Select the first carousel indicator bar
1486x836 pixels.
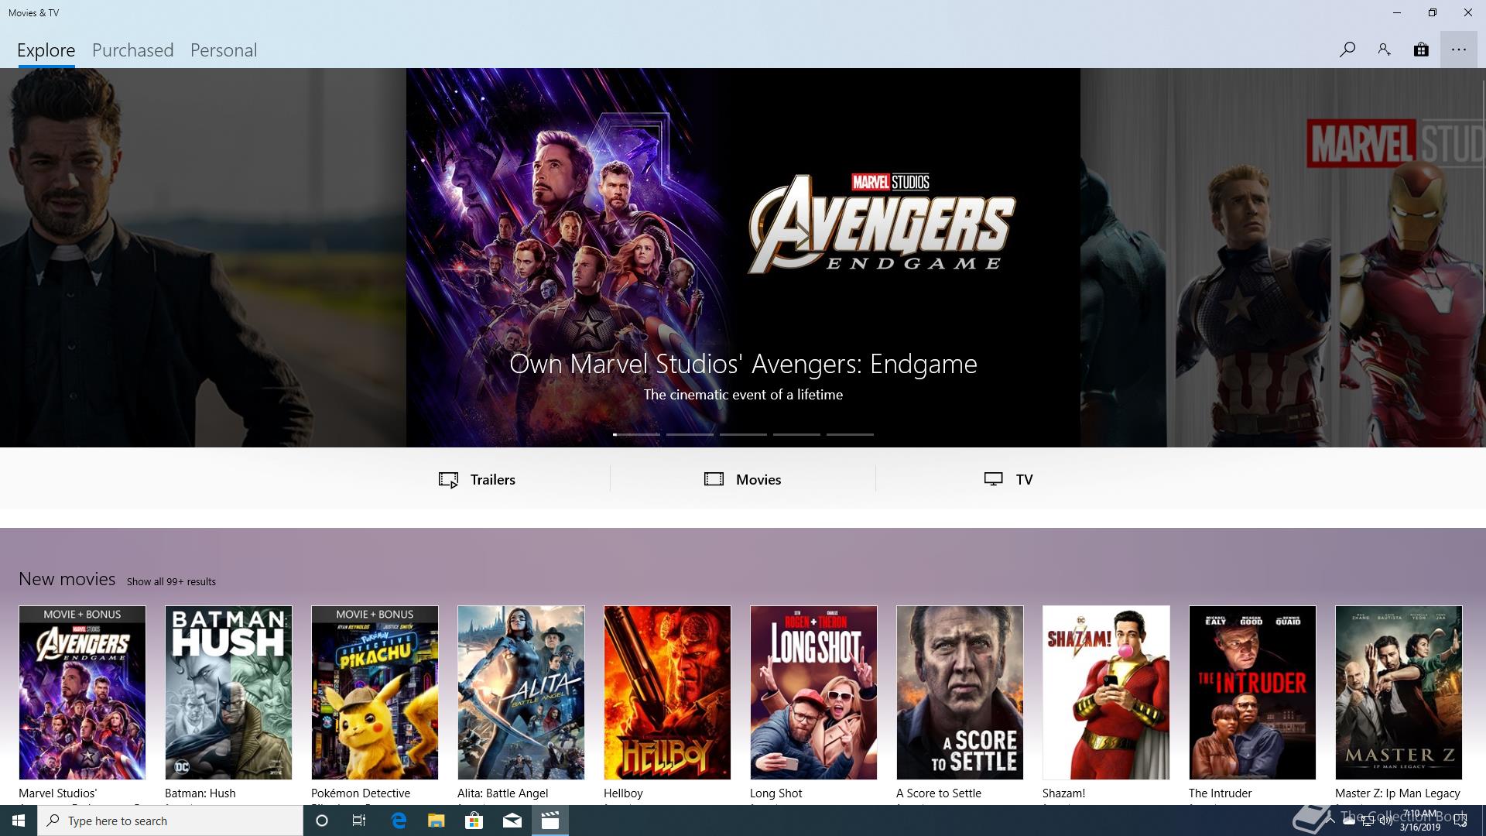[636, 434]
